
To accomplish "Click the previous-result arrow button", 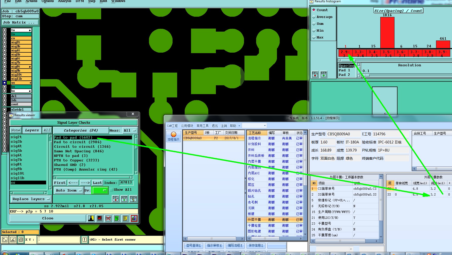I will [73, 183].
